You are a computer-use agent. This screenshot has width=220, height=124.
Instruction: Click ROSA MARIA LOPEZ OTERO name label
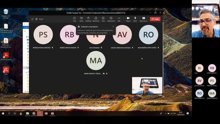[147, 48]
